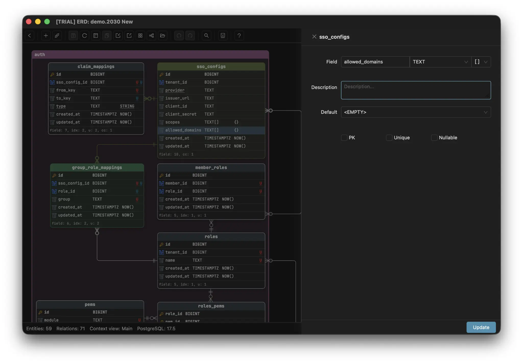523x364 pixels.
Task: Close the sso_configs panel with X
Action: (314, 37)
